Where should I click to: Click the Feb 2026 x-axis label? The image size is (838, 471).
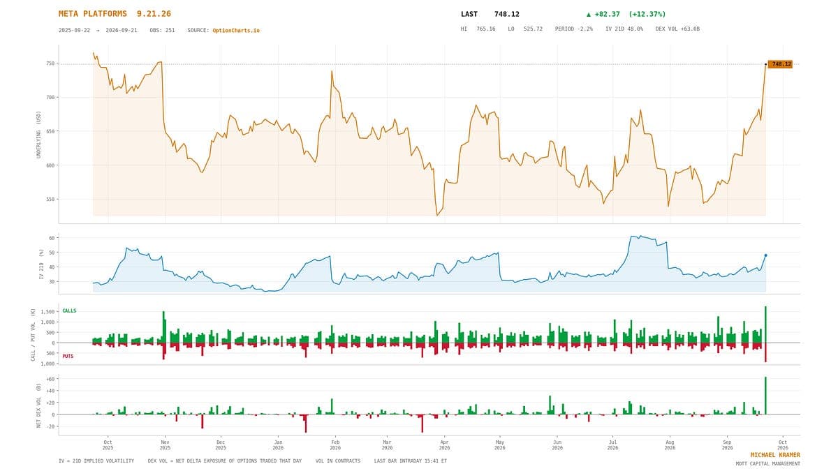point(335,444)
